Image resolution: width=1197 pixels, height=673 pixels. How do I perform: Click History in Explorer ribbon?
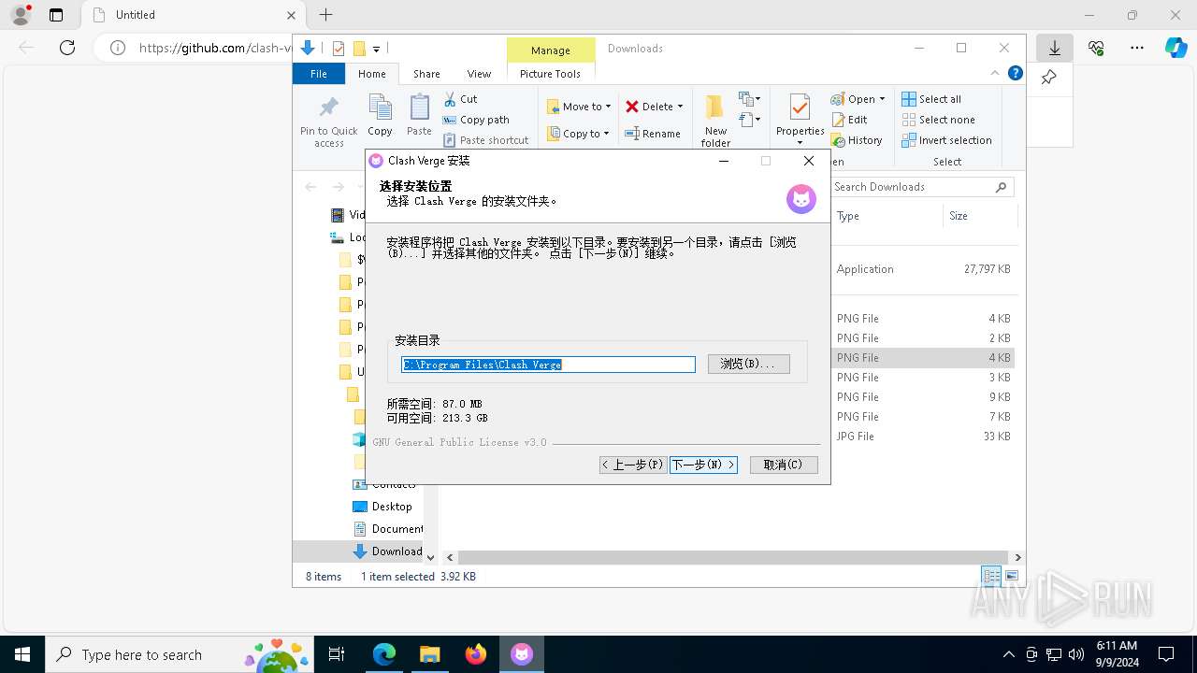pos(857,140)
